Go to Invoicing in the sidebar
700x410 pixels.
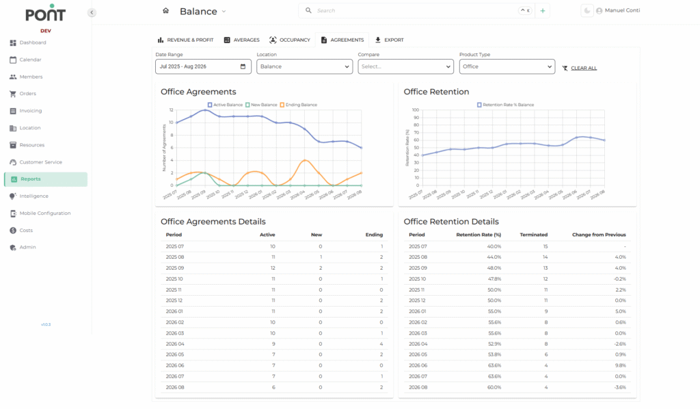point(30,111)
